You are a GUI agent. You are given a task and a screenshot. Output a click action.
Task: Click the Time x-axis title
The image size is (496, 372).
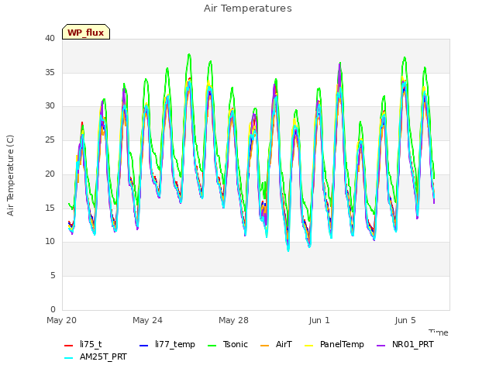click(439, 332)
